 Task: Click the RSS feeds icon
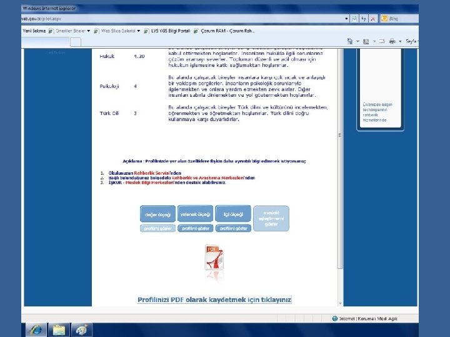(366, 42)
